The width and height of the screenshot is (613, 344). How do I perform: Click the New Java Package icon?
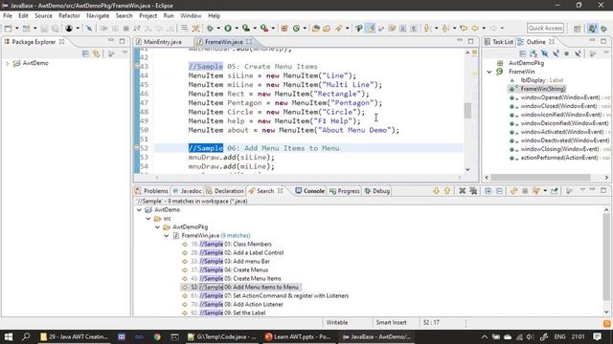284,28
